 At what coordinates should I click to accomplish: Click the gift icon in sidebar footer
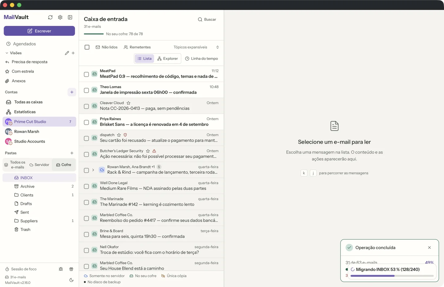pos(71,269)
